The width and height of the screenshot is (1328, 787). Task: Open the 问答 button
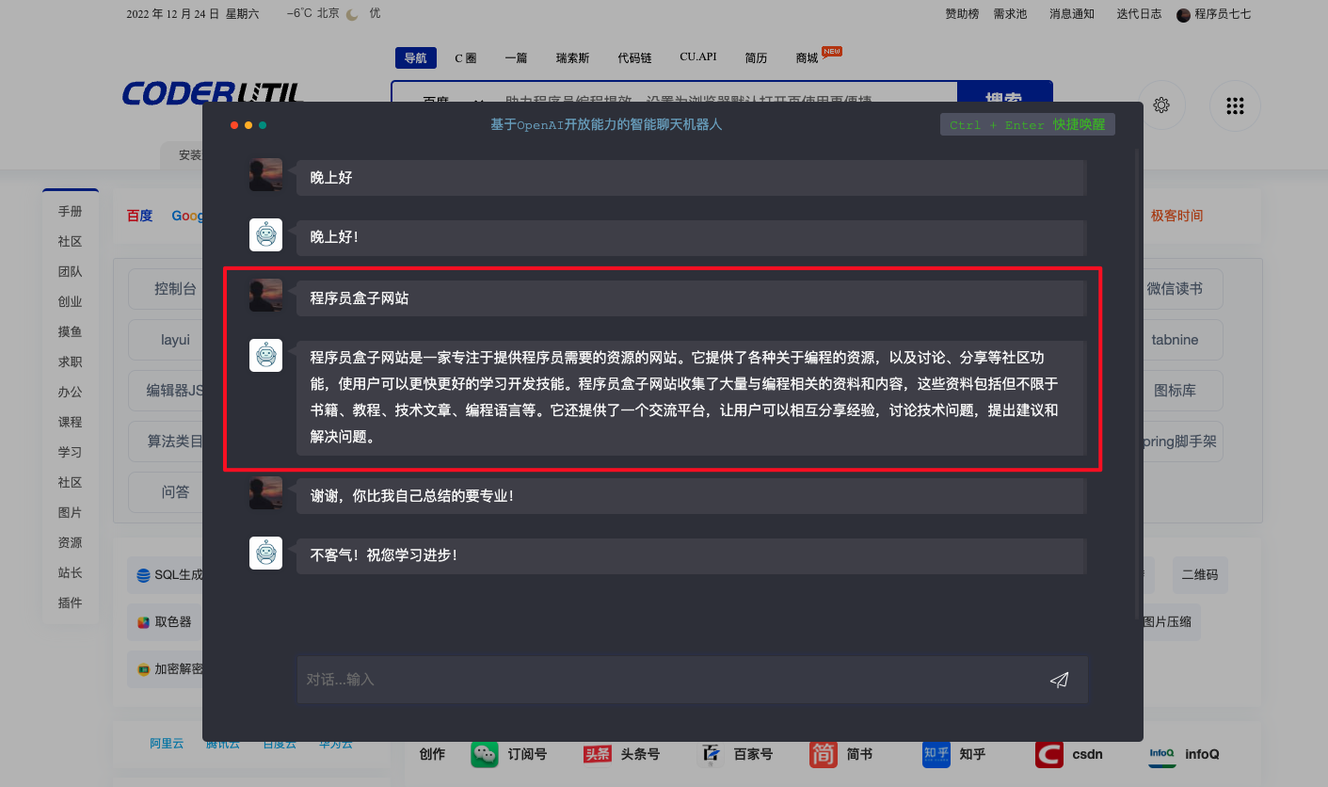pyautogui.click(x=166, y=492)
